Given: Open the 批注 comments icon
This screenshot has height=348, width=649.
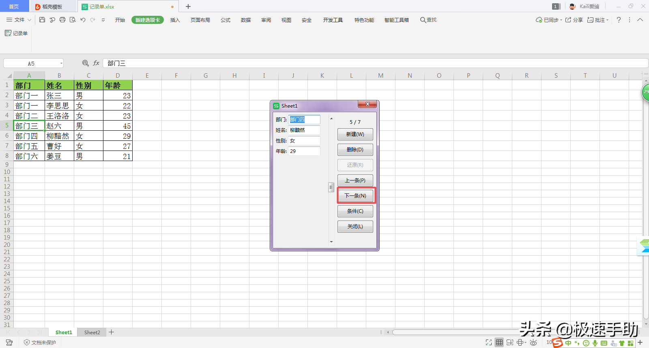Looking at the screenshot, I should point(591,20).
